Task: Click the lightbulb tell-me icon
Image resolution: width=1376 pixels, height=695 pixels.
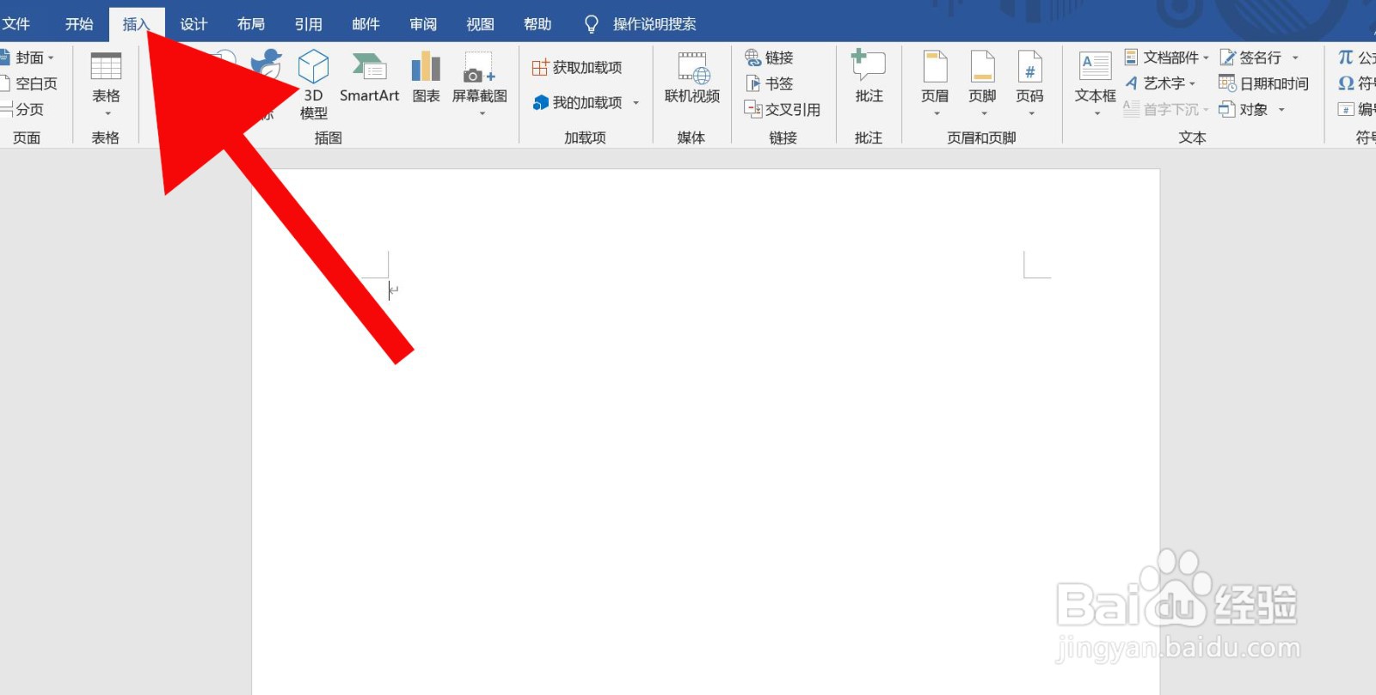Action: [x=591, y=24]
